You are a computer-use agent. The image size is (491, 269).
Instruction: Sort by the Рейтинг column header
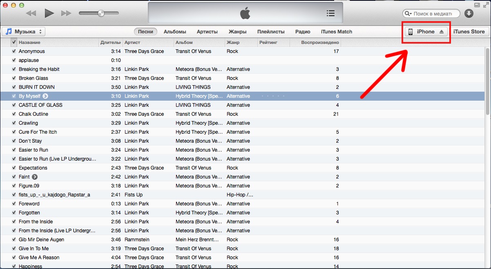tap(274, 42)
